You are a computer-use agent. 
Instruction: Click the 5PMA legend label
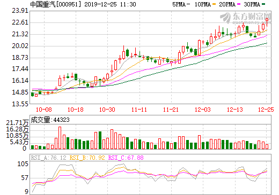179,4
